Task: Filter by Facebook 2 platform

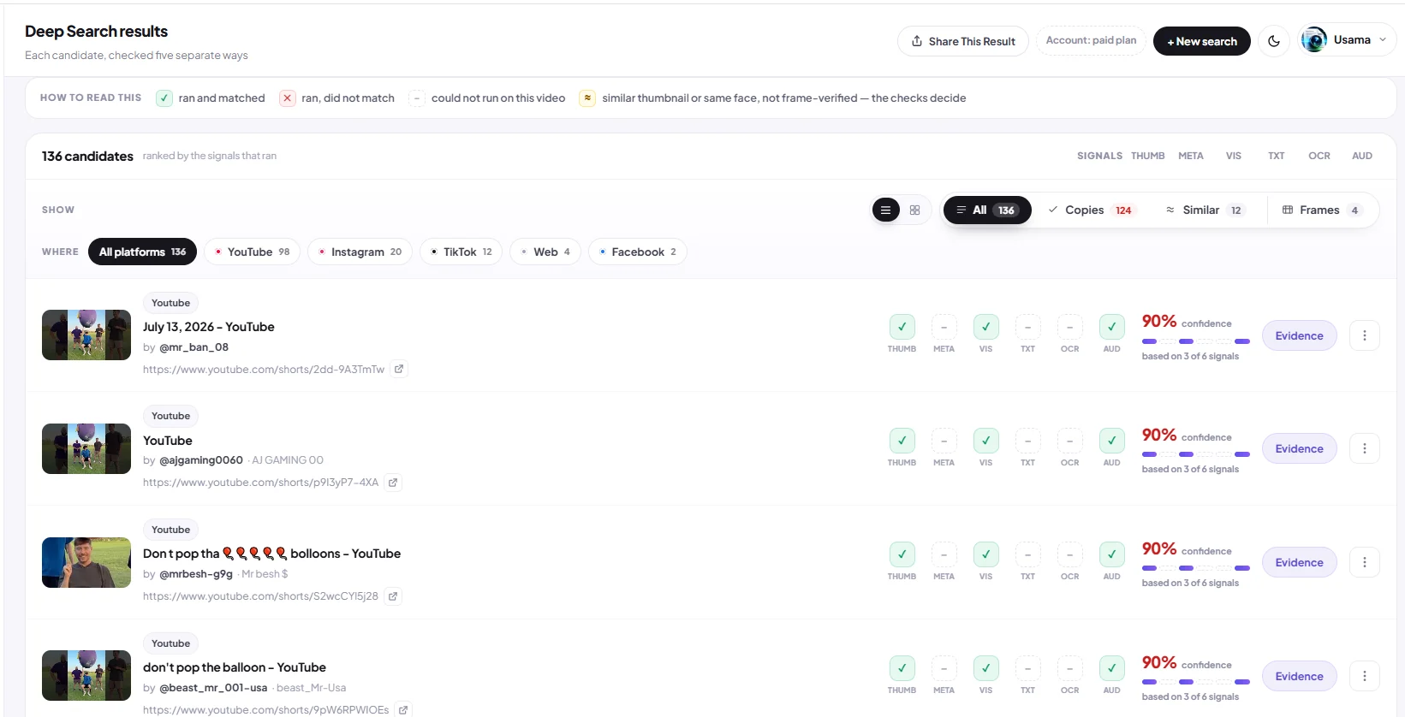Action: [638, 252]
